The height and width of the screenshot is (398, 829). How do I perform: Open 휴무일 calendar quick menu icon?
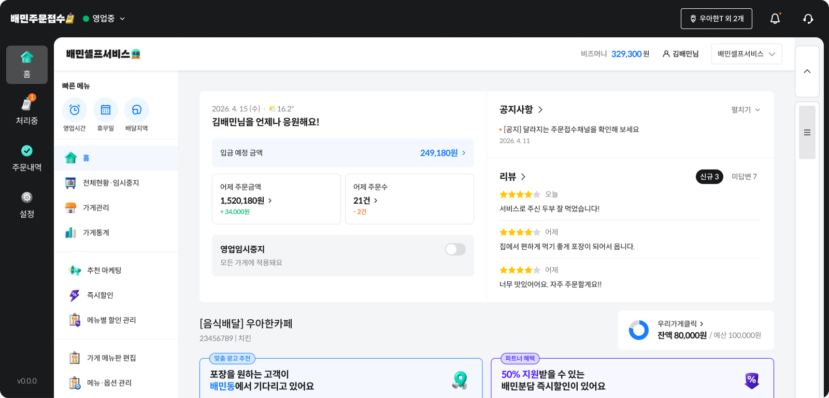coord(106,110)
